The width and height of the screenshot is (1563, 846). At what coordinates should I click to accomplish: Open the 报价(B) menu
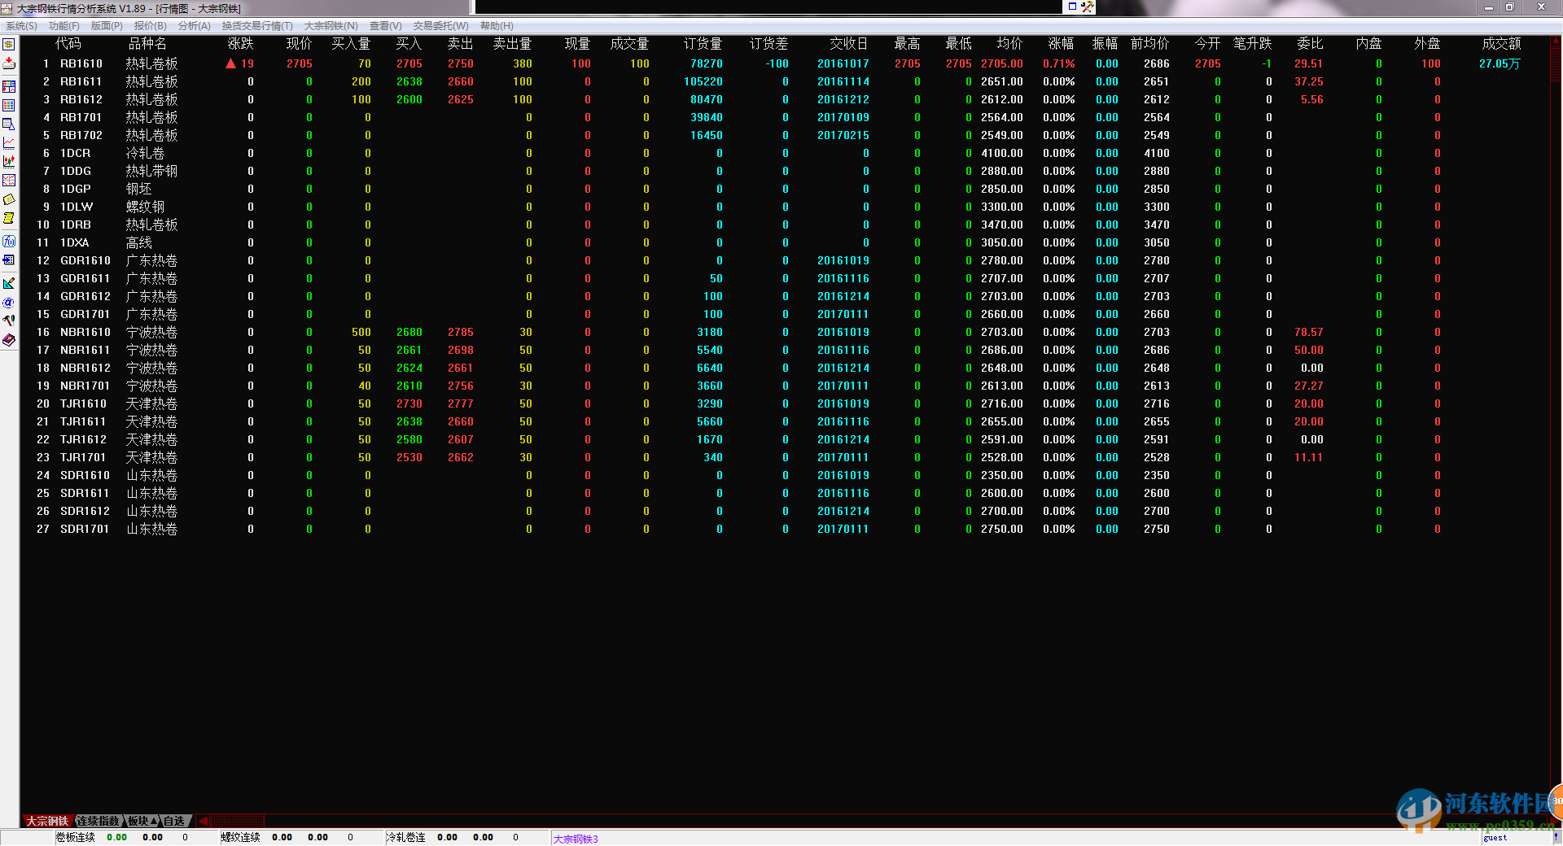pyautogui.click(x=151, y=26)
